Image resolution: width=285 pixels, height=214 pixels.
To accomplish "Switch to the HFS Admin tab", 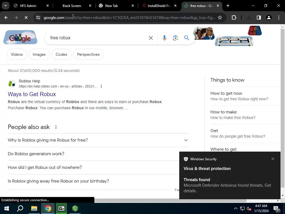I will [28, 6].
